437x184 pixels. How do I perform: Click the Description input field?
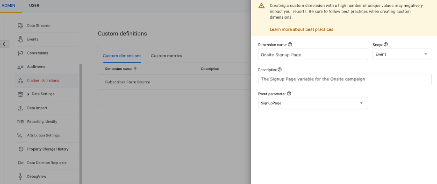(345, 79)
